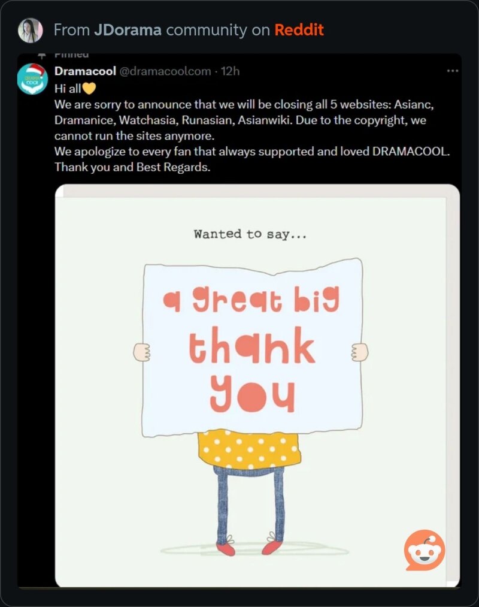The image size is (479, 607).
Task: Click the Pinned label
Action: pos(72,55)
